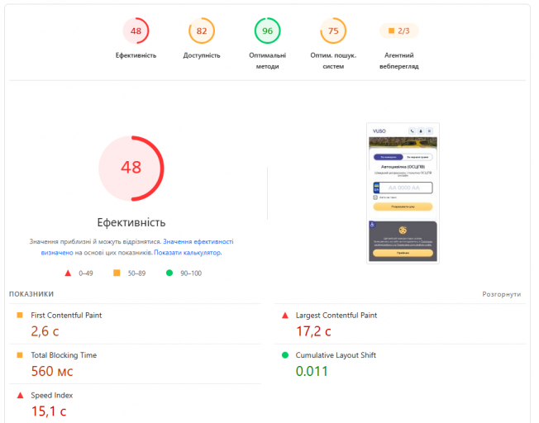The width and height of the screenshot is (539, 423).
Task: Select the First Contentful Paint label
Action: pos(66,315)
